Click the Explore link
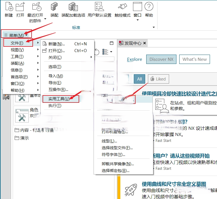Screen dimensions: 217x199 click(134, 59)
